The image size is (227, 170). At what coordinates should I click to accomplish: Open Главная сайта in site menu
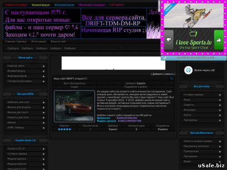pos(16,66)
